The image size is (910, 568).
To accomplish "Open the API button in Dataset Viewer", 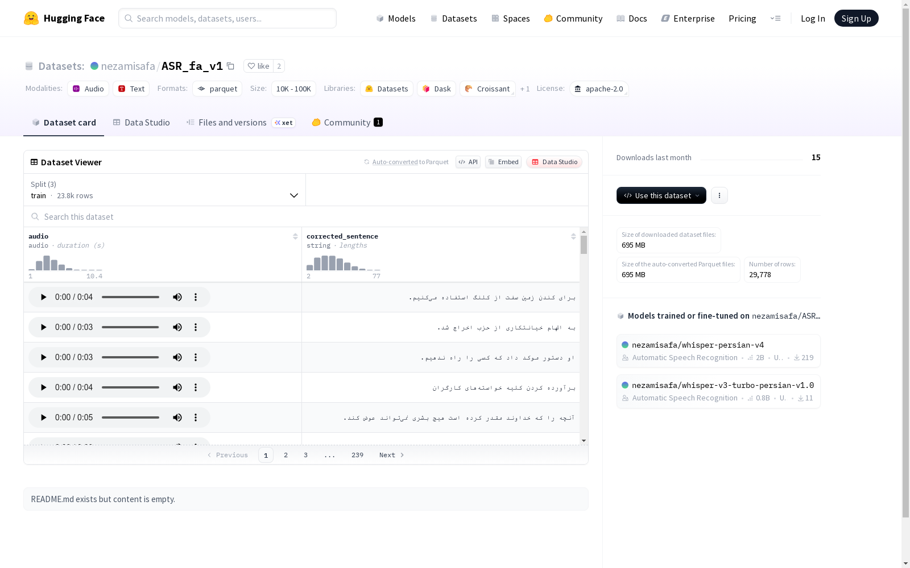I will 468,162.
